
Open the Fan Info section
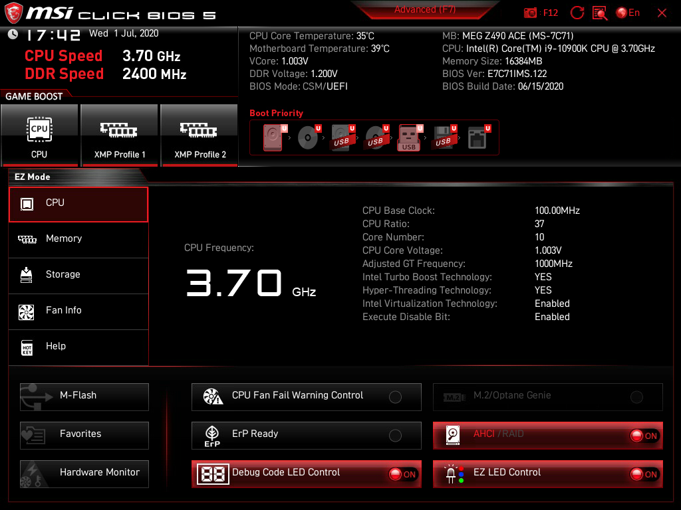click(x=78, y=311)
